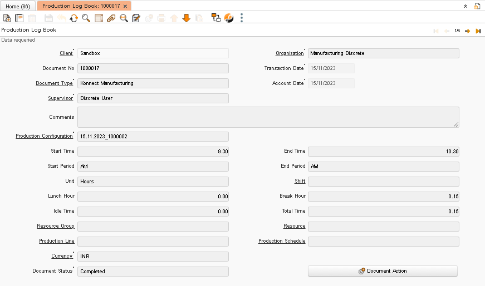Refresh the record with the circular arrows icon
The image size is (485, 286).
tap(74, 18)
